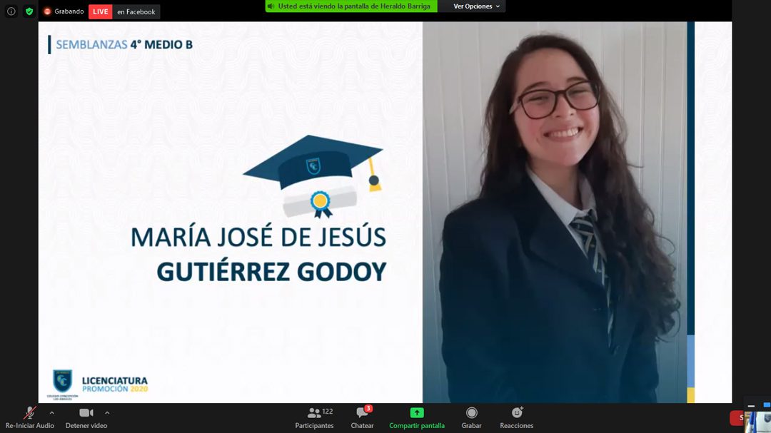Image resolution: width=771 pixels, height=433 pixels.
Task: Click the small video thumbnail in the corner
Action: 757,421
